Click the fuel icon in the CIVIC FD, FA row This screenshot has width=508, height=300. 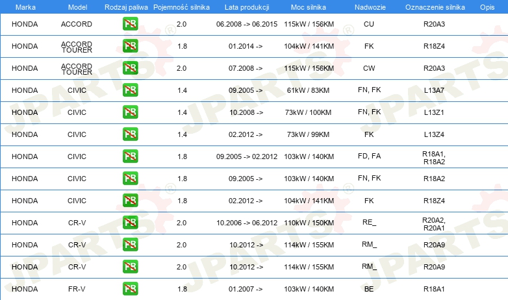130,156
